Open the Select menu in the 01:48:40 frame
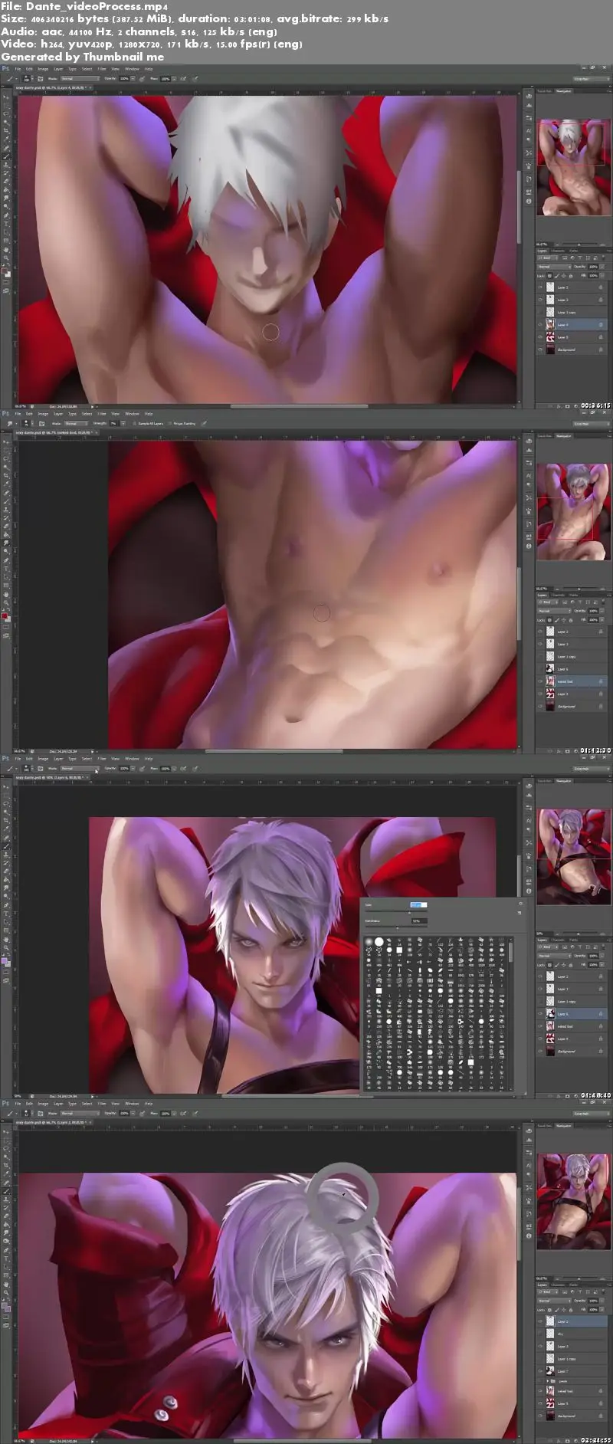 click(x=87, y=759)
